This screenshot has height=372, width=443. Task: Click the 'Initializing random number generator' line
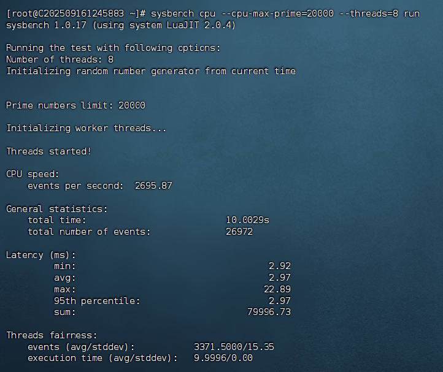(x=150, y=71)
